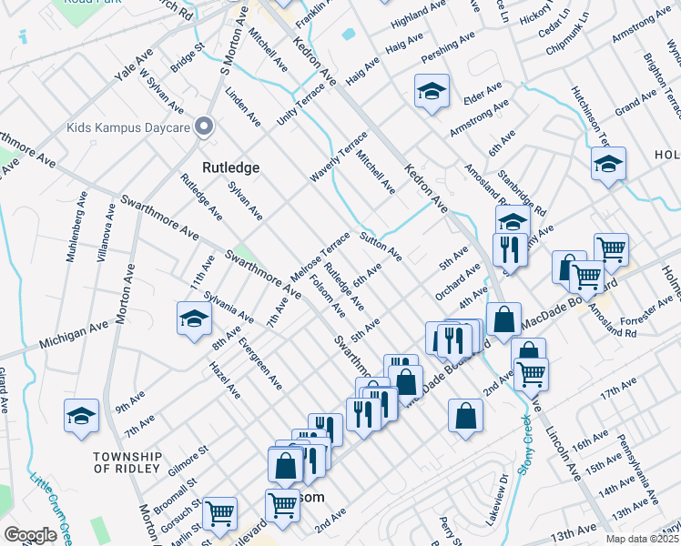Open the restaurant marker just below Stanbridge Rd's school marker
The image size is (681, 546).
click(511, 253)
